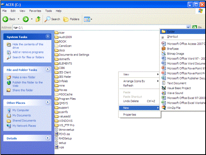Open My Network Places link

(24, 126)
